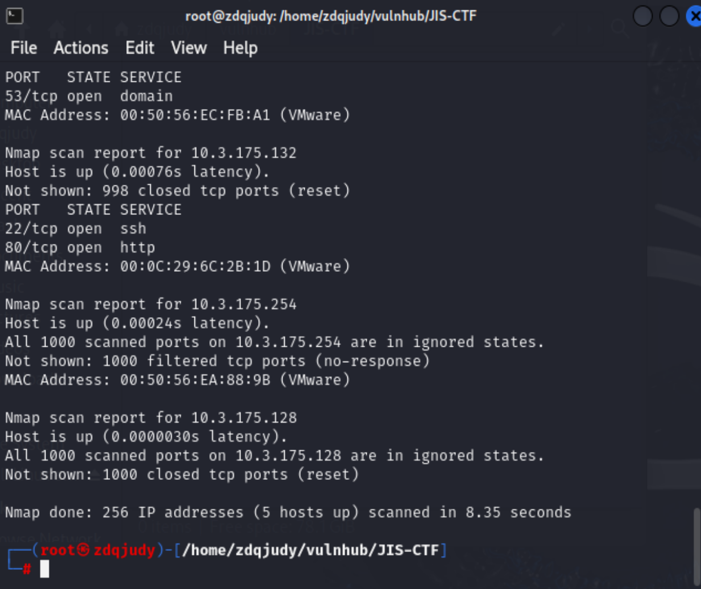701x589 pixels.
Task: Click the blinking cursor at the prompt
Action: (44, 569)
